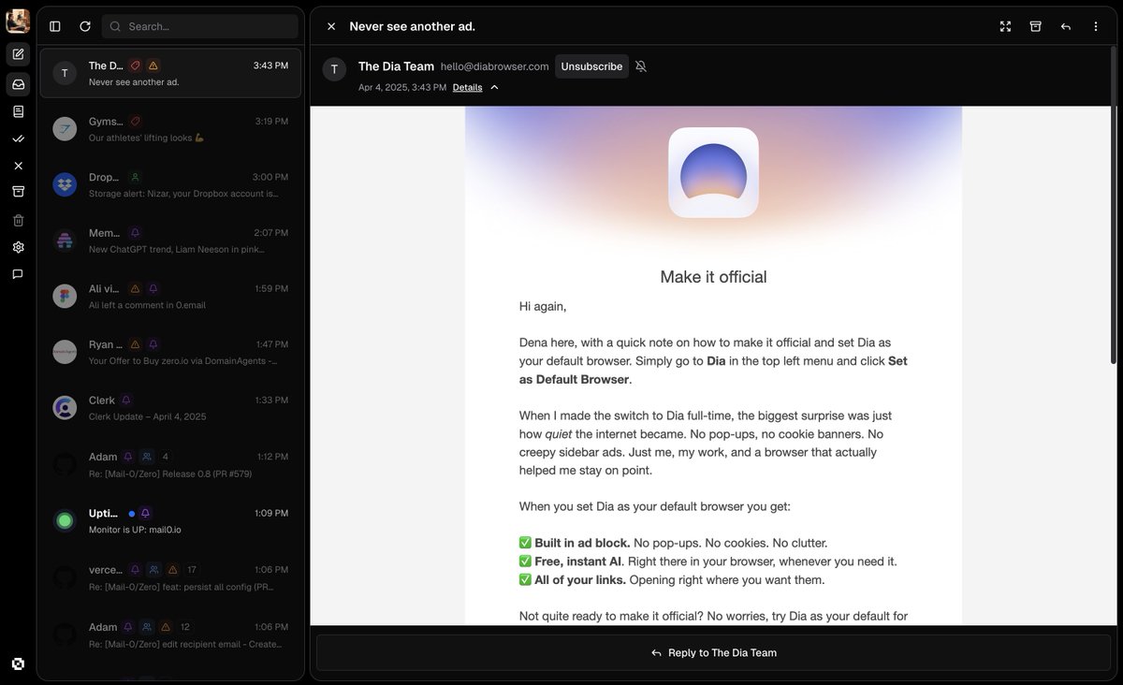
Task: Click the bell label on Ryan row
Action: click(x=153, y=344)
